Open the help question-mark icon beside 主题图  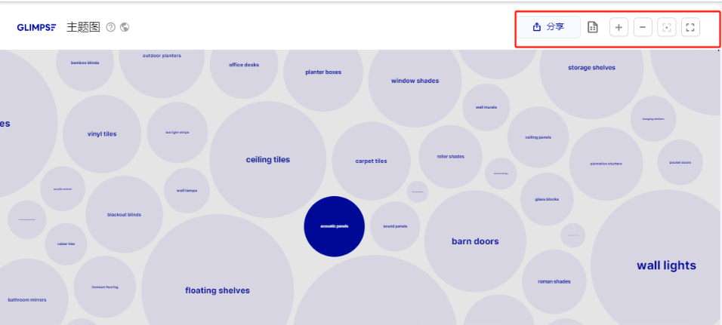point(110,27)
